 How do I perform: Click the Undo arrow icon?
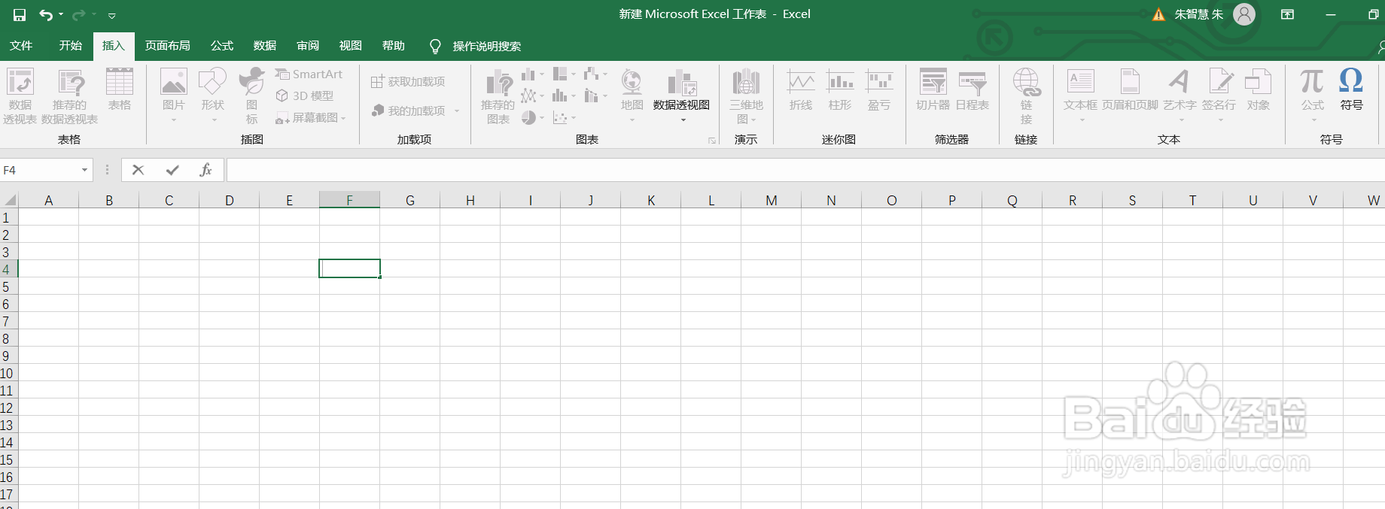click(46, 15)
